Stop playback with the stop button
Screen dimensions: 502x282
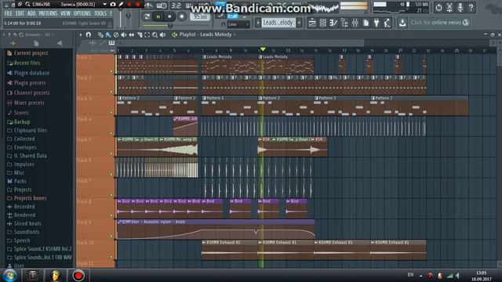tap(169, 16)
